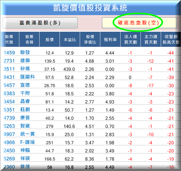Open stock name 匯鑽科

point(27,77)
